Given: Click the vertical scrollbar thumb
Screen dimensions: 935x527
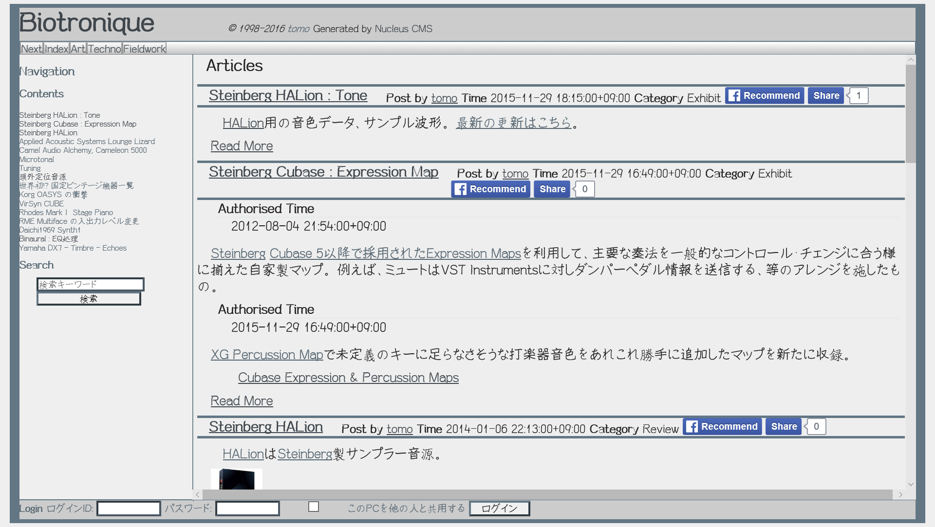Looking at the screenshot, I should point(910,114).
